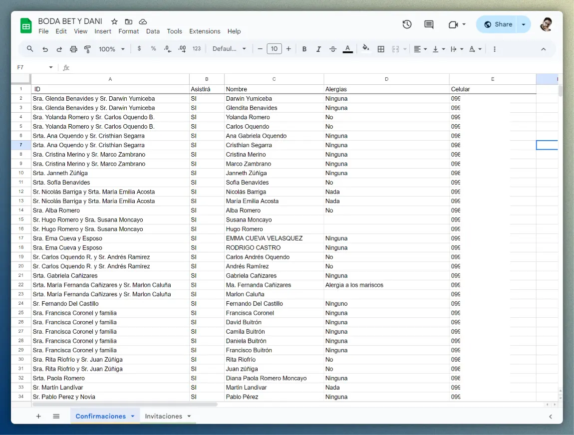The height and width of the screenshot is (435, 574).
Task: Click the print icon in toolbar
Action: 74,49
